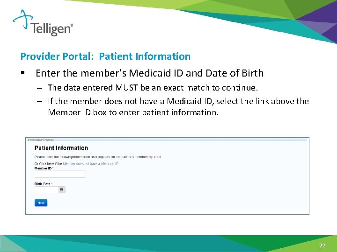337x252 pixels.
Task: Open the Birth Date calendar picker icon
Action: click(62, 190)
